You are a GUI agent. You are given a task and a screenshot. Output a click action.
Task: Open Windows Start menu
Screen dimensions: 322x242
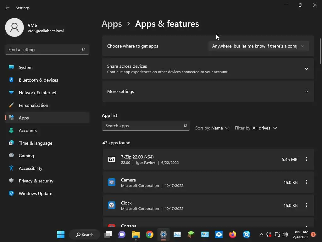[61, 234]
